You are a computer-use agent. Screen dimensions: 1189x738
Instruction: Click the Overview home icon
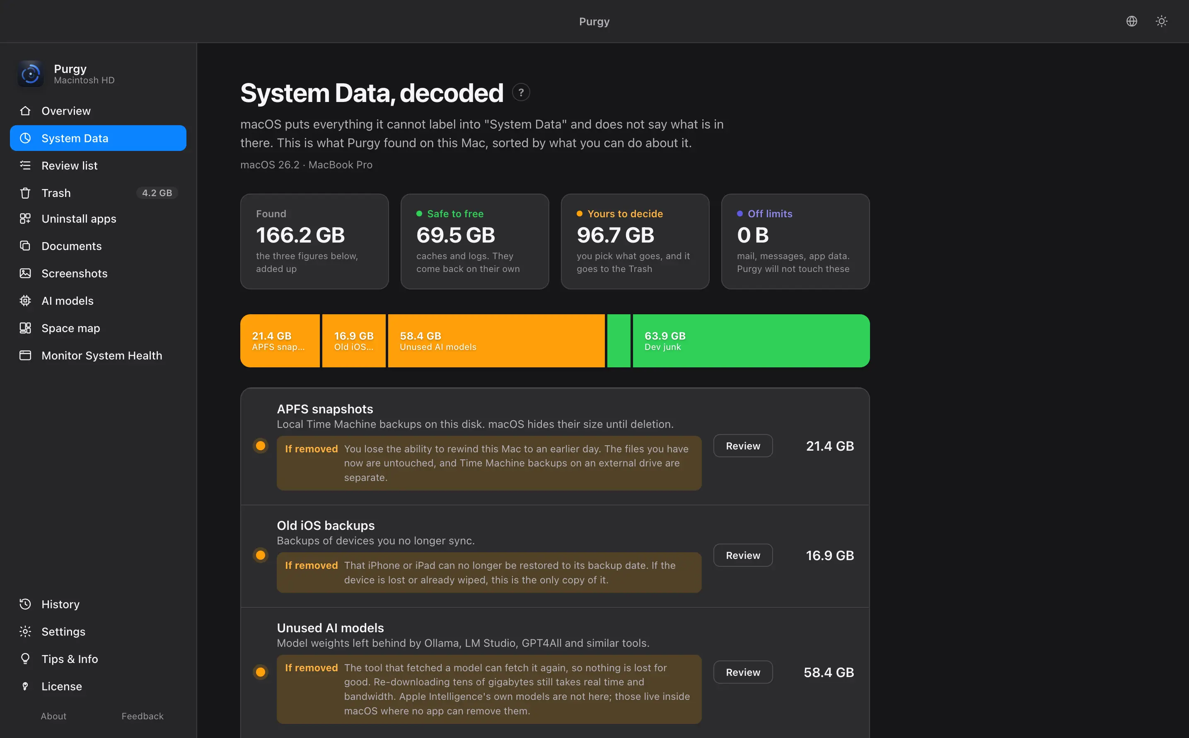click(x=25, y=111)
